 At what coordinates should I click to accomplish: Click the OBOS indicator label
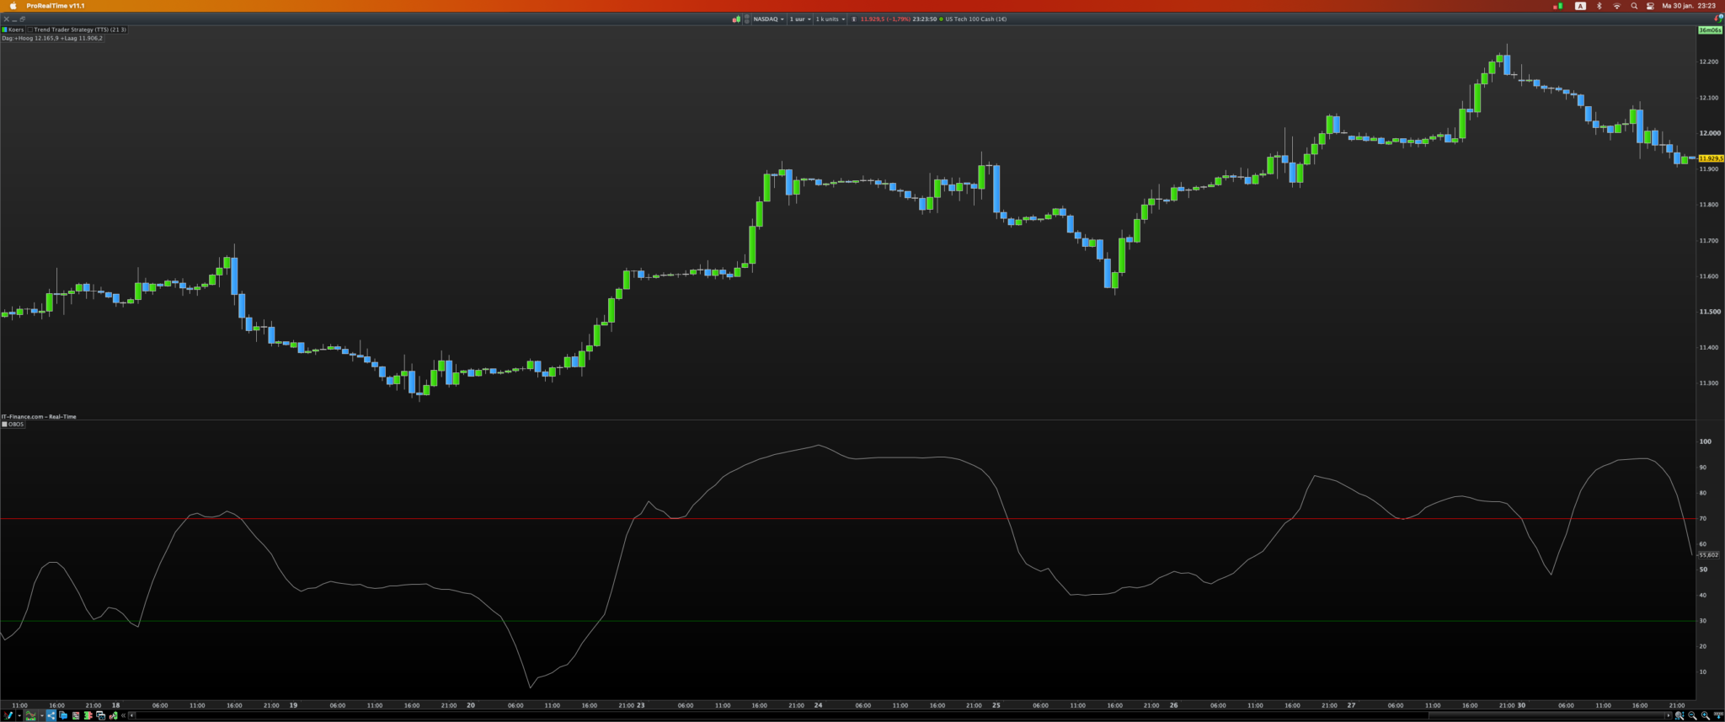click(x=16, y=424)
